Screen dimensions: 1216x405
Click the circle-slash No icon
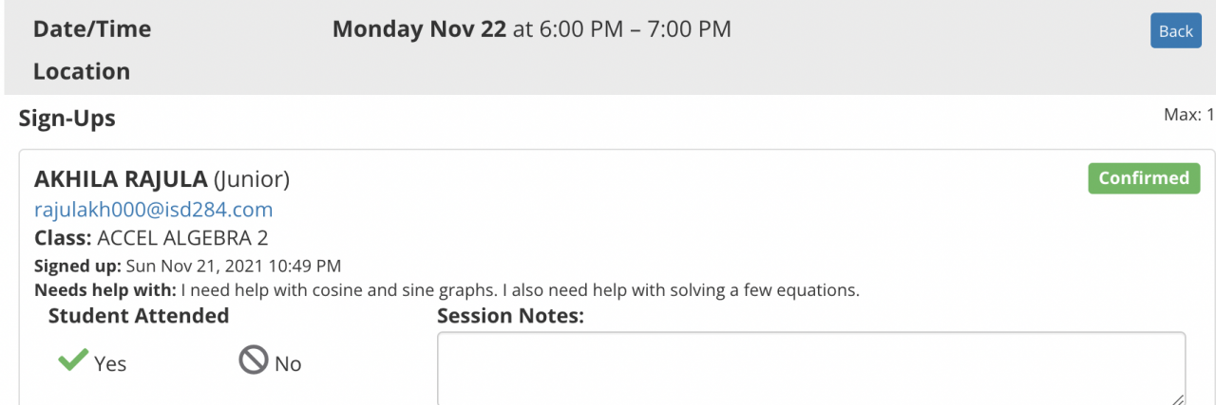tap(253, 361)
